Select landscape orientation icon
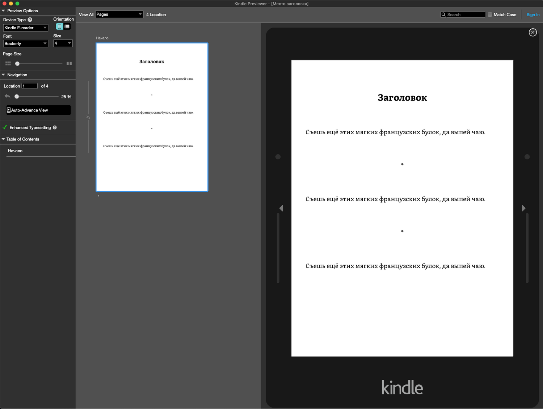 click(67, 26)
